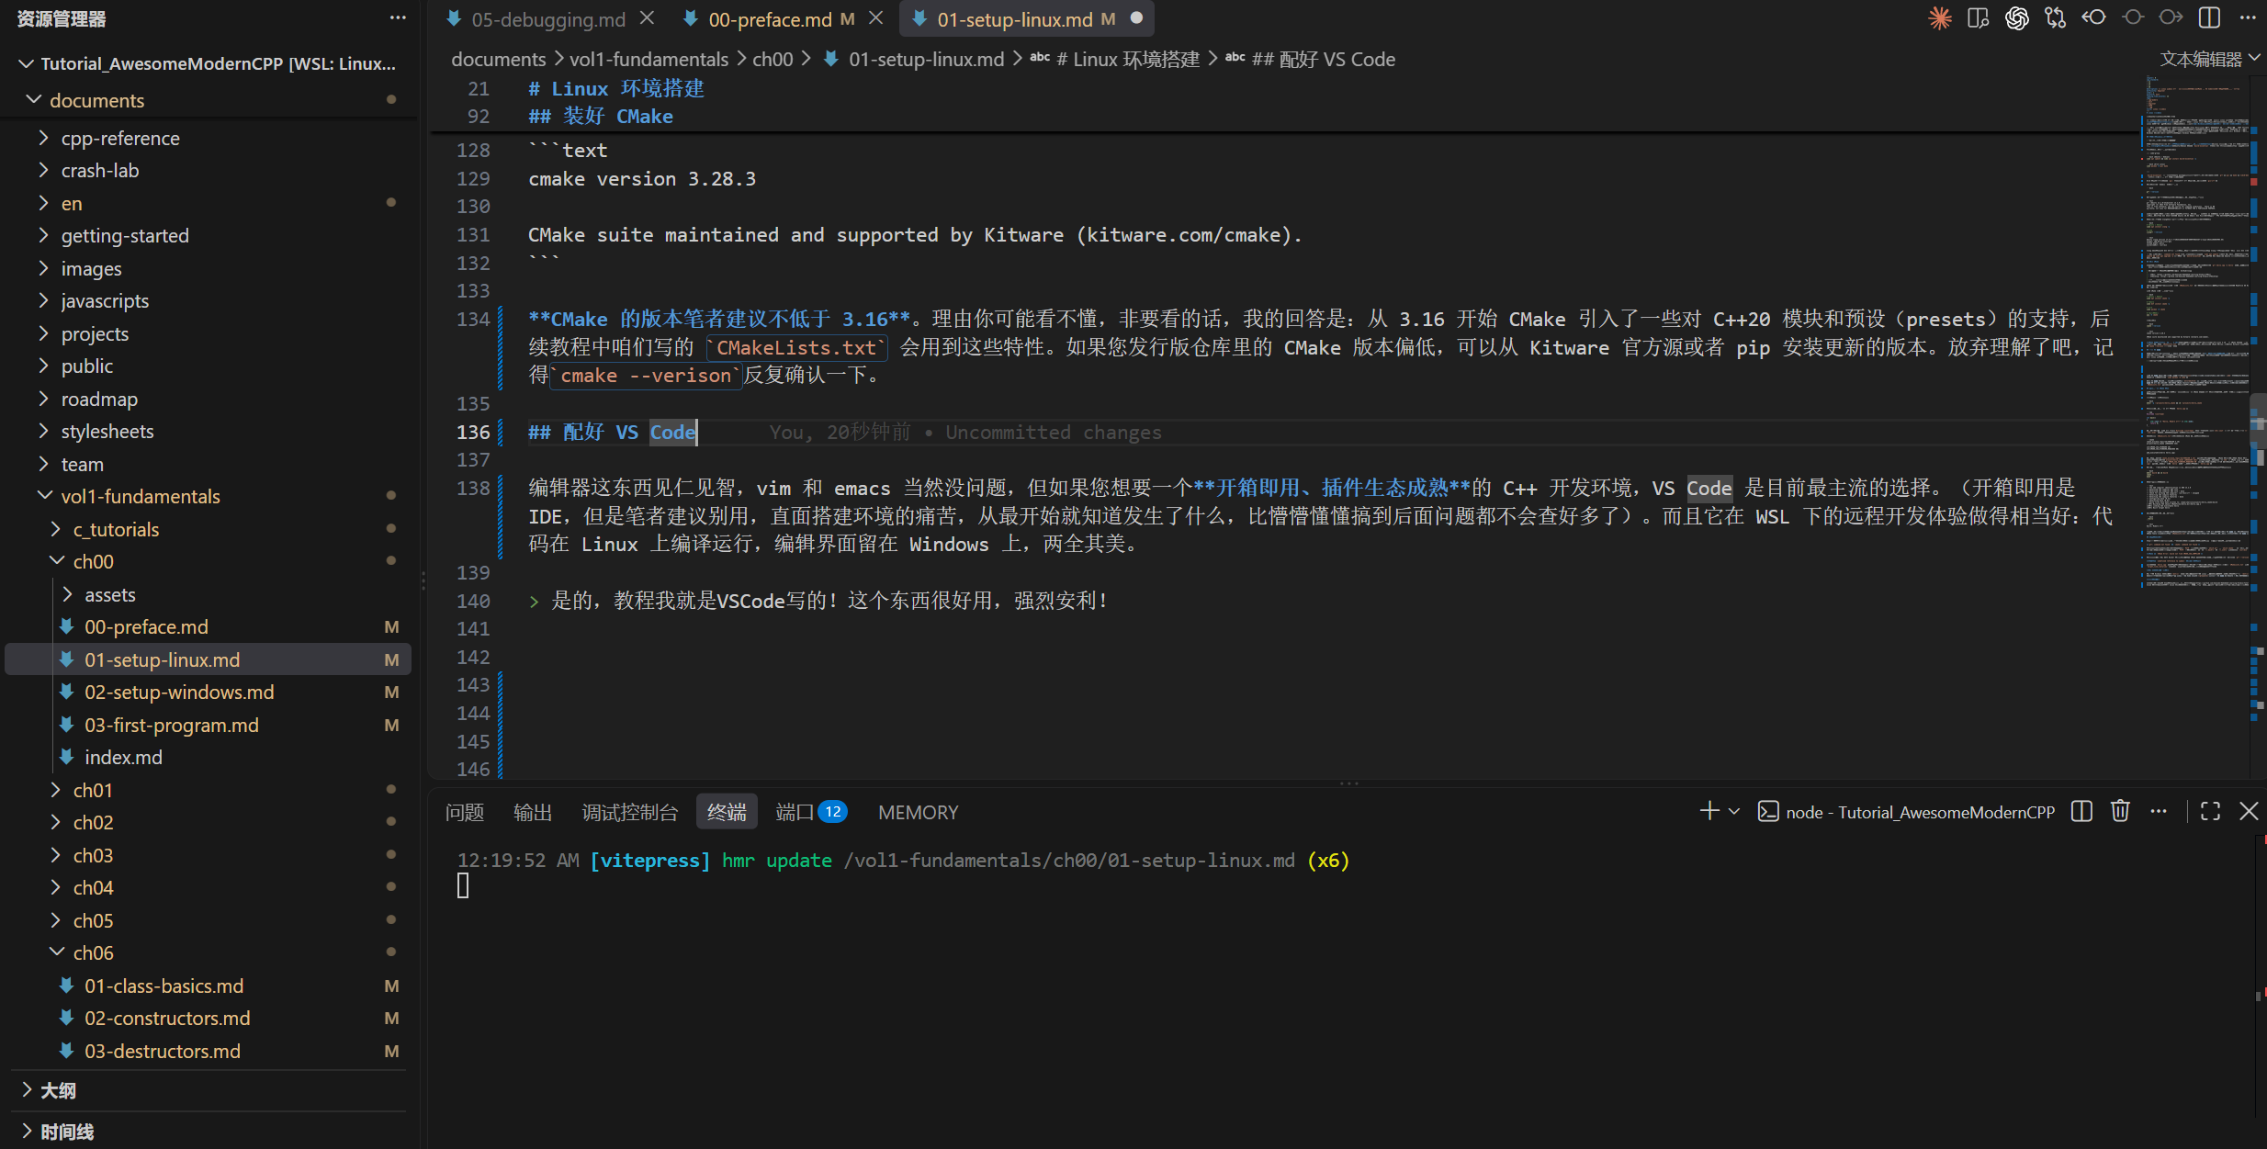This screenshot has width=2267, height=1149.
Task: Click vol1-fundamentals in the breadcrumb path
Action: 649,60
